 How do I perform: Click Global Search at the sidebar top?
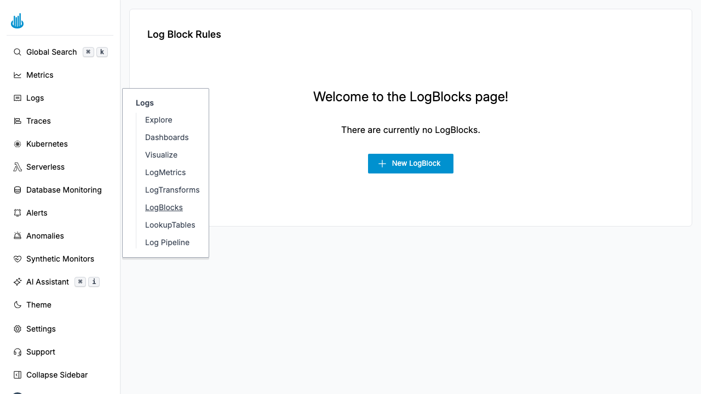coord(51,52)
